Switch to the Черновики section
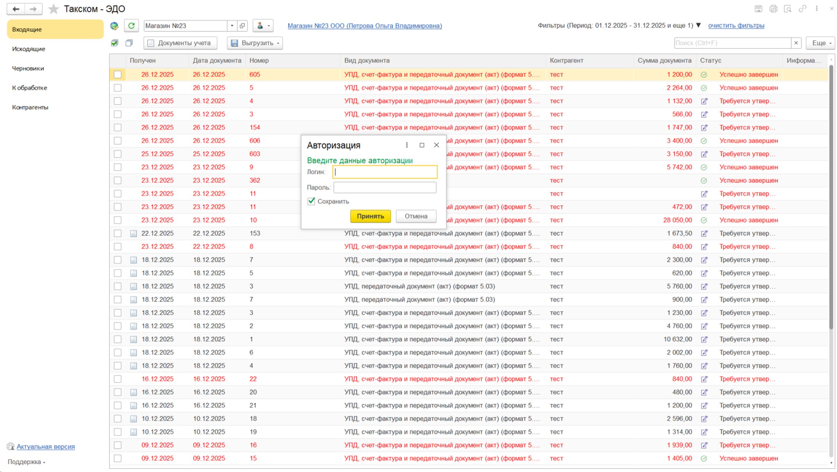The image size is (837, 472). (x=28, y=68)
